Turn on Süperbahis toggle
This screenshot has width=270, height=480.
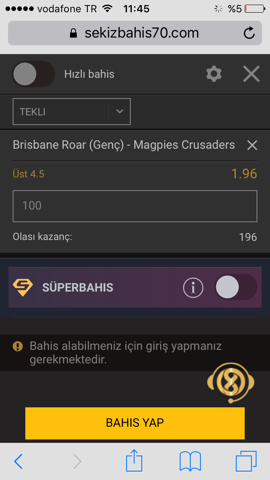pyautogui.click(x=235, y=287)
